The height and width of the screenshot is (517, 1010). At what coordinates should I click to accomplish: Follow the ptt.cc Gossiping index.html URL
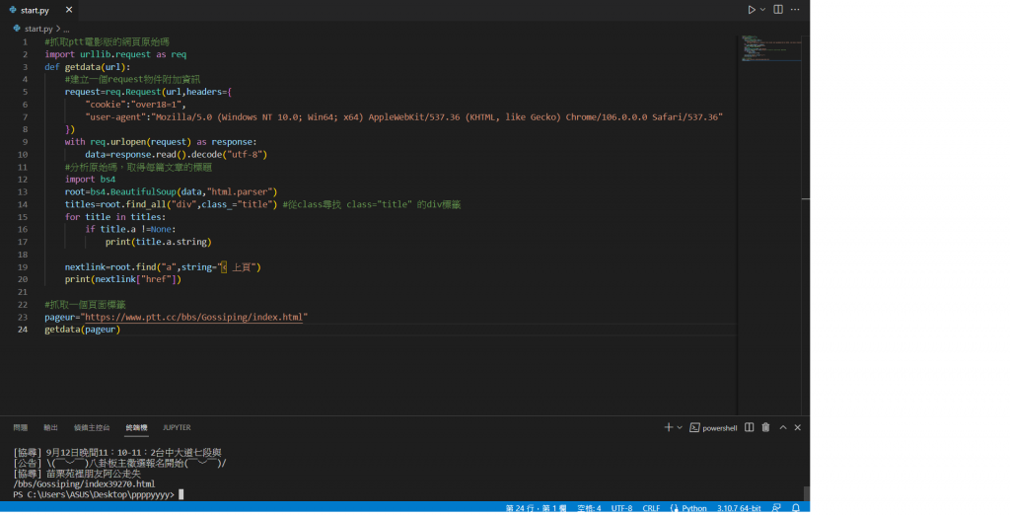coord(193,317)
